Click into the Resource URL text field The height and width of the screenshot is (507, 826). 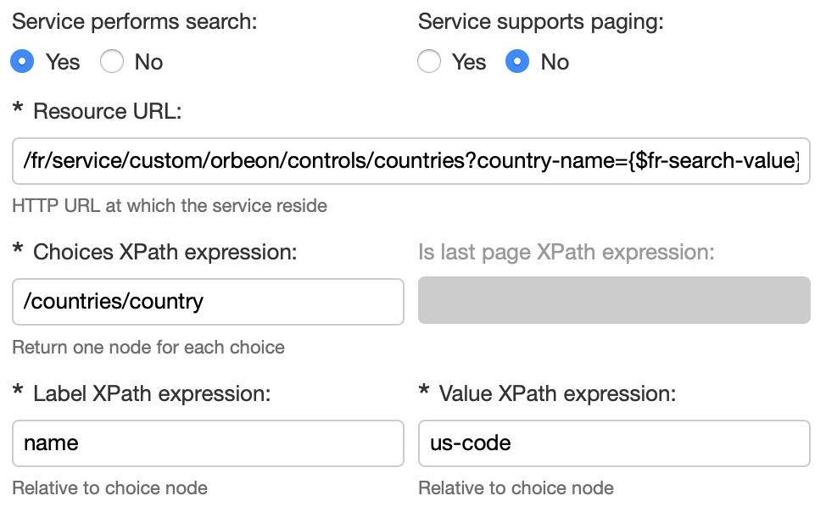410,161
